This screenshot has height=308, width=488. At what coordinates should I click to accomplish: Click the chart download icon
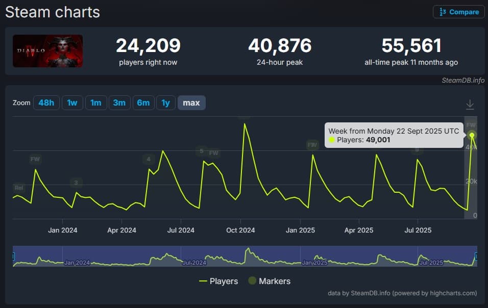point(470,105)
